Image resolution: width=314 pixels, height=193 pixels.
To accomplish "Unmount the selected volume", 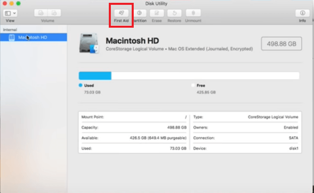I will (193, 13).
